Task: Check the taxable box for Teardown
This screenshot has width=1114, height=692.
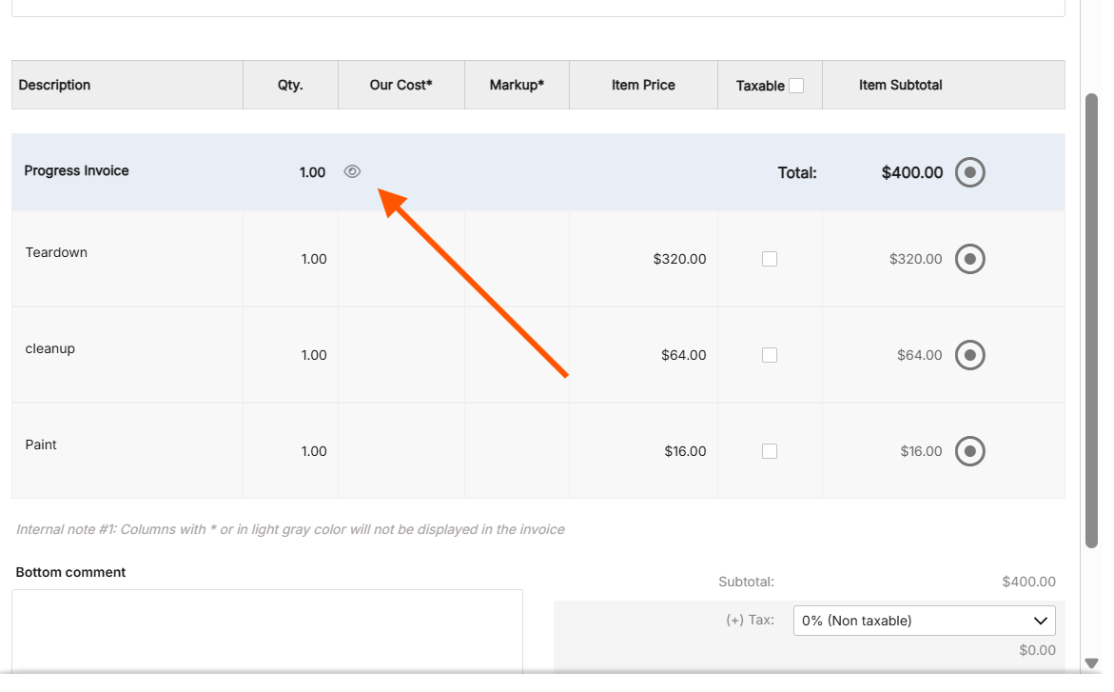Action: (770, 259)
